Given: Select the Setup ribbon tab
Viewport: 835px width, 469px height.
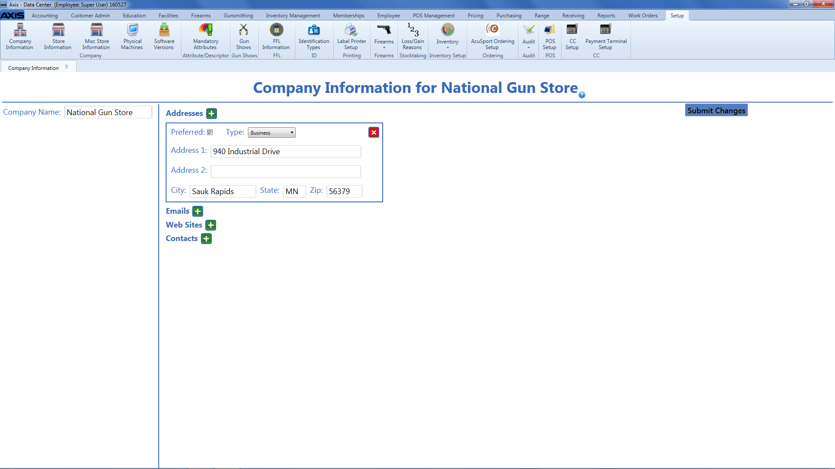Looking at the screenshot, I should (x=677, y=16).
